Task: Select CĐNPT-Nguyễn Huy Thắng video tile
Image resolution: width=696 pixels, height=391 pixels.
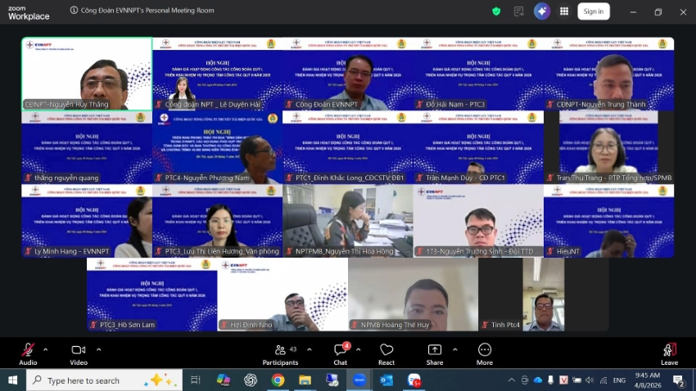Action: click(x=87, y=74)
